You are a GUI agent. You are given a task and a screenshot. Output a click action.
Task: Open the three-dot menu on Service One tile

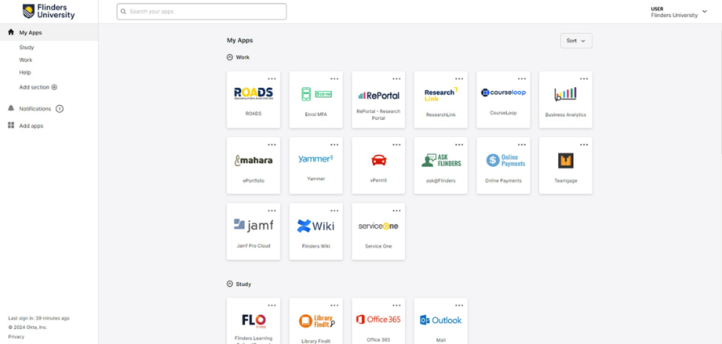[397, 211]
